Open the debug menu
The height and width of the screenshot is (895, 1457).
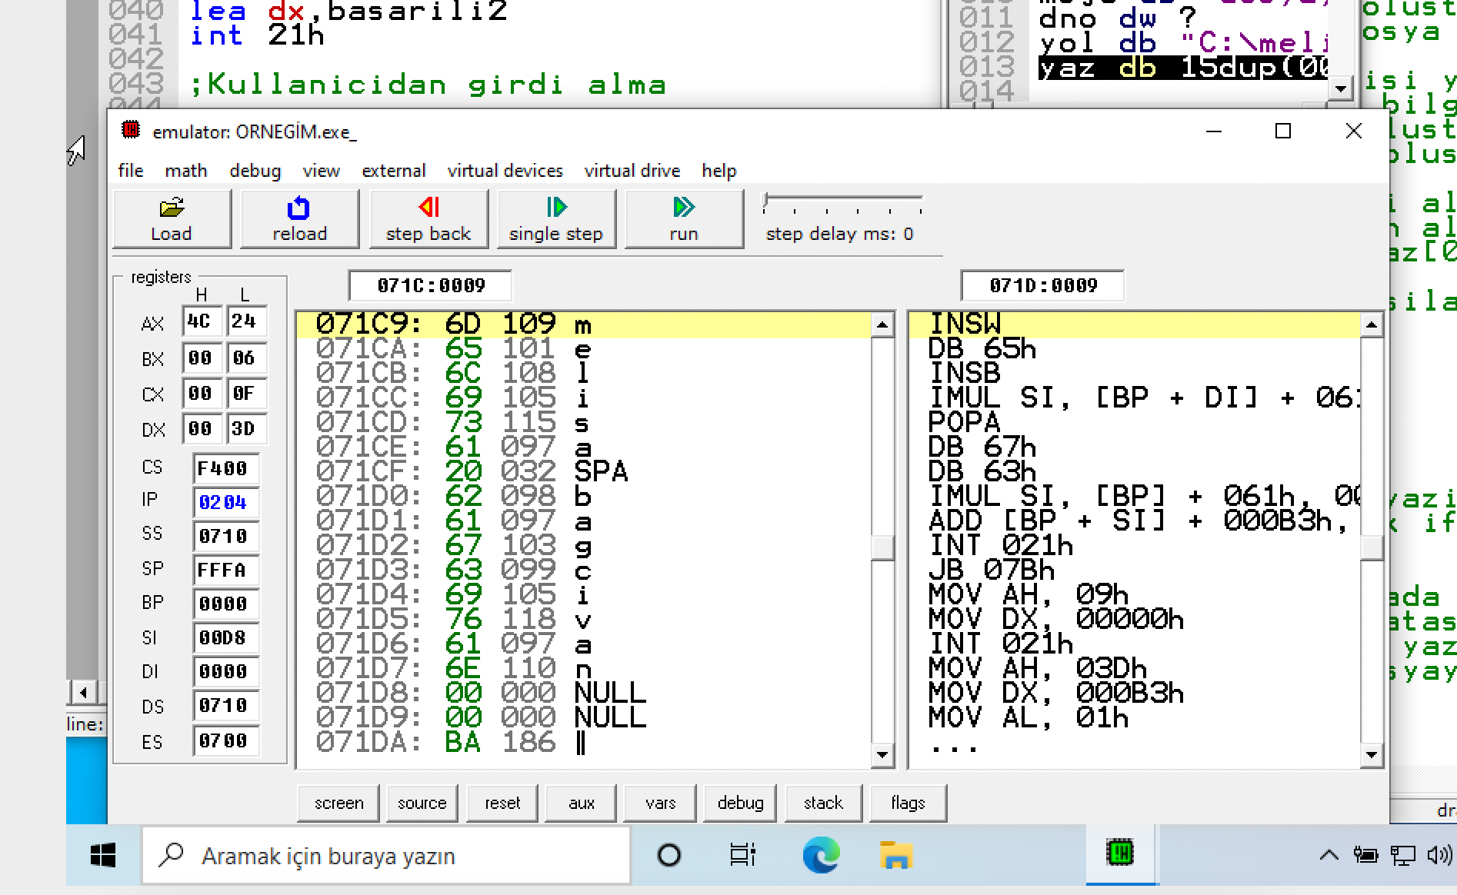point(255,171)
